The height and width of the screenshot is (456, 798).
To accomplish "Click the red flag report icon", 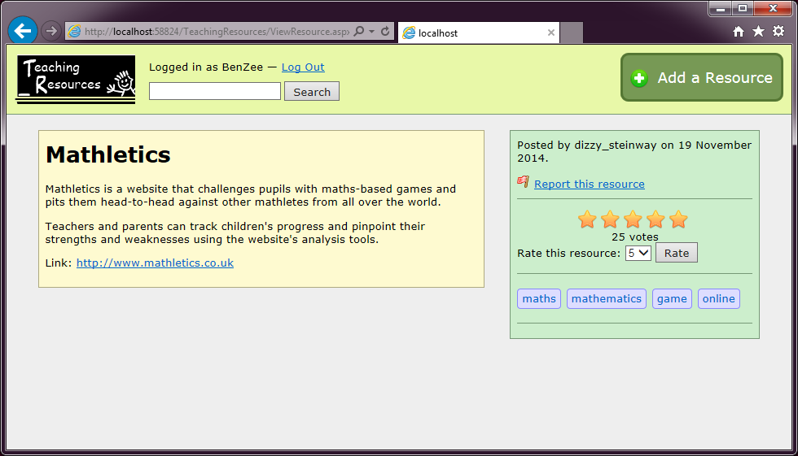I will tap(523, 182).
